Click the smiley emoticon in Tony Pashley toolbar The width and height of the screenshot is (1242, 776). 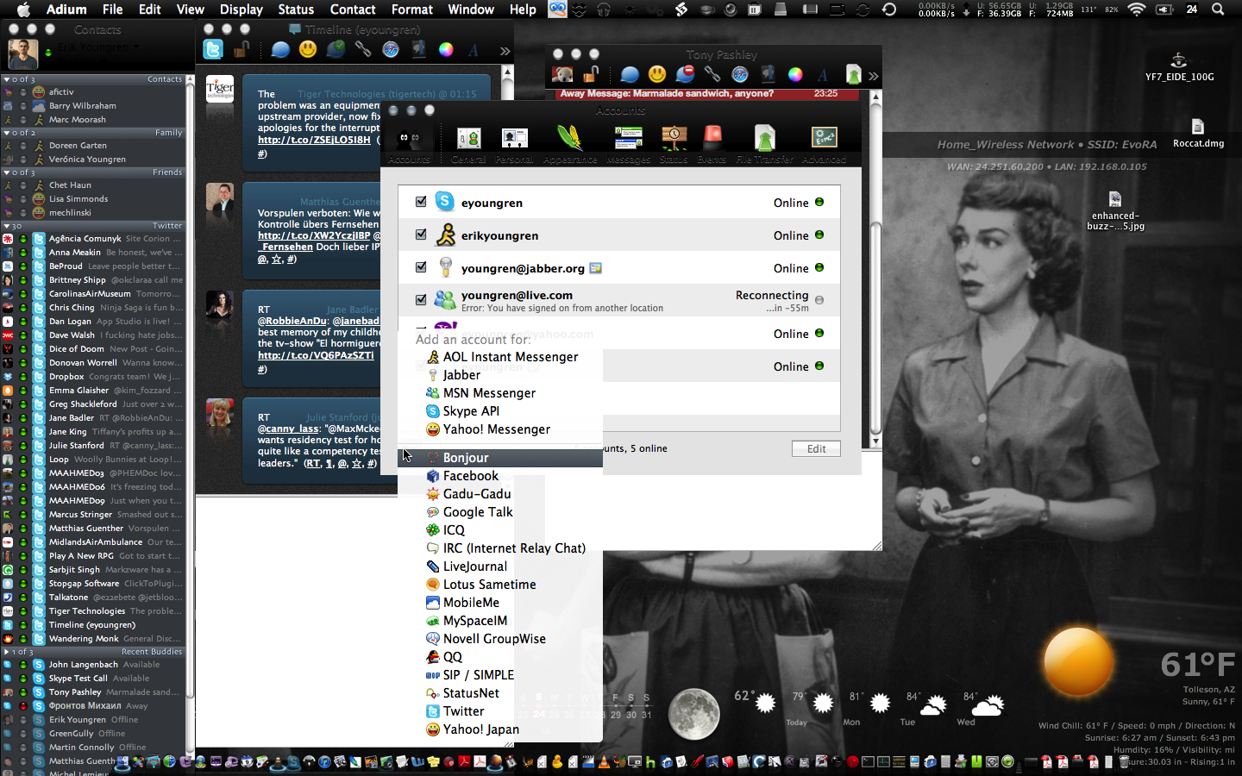[x=657, y=75]
